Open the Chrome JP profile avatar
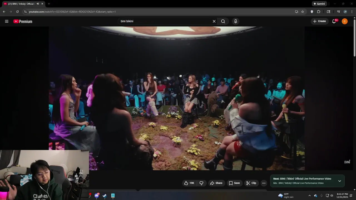356x200 pixels. click(x=345, y=12)
